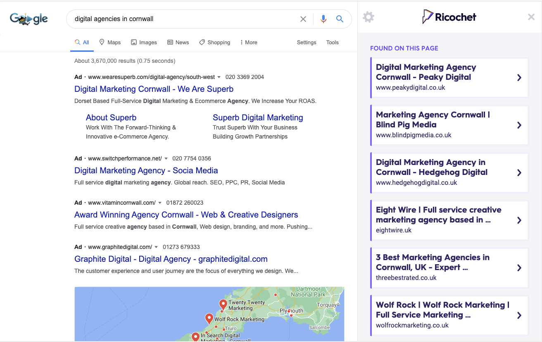Click phone number 020 7754 0356
Viewport: 542px width, 342px height.
coord(192,158)
